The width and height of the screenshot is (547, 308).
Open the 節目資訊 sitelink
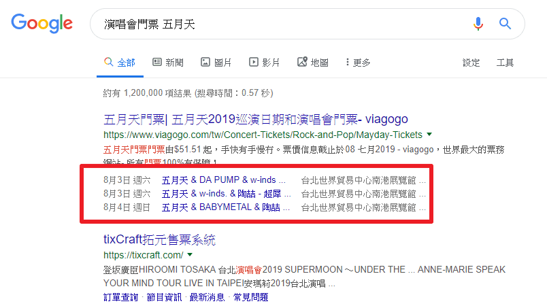click(164, 297)
